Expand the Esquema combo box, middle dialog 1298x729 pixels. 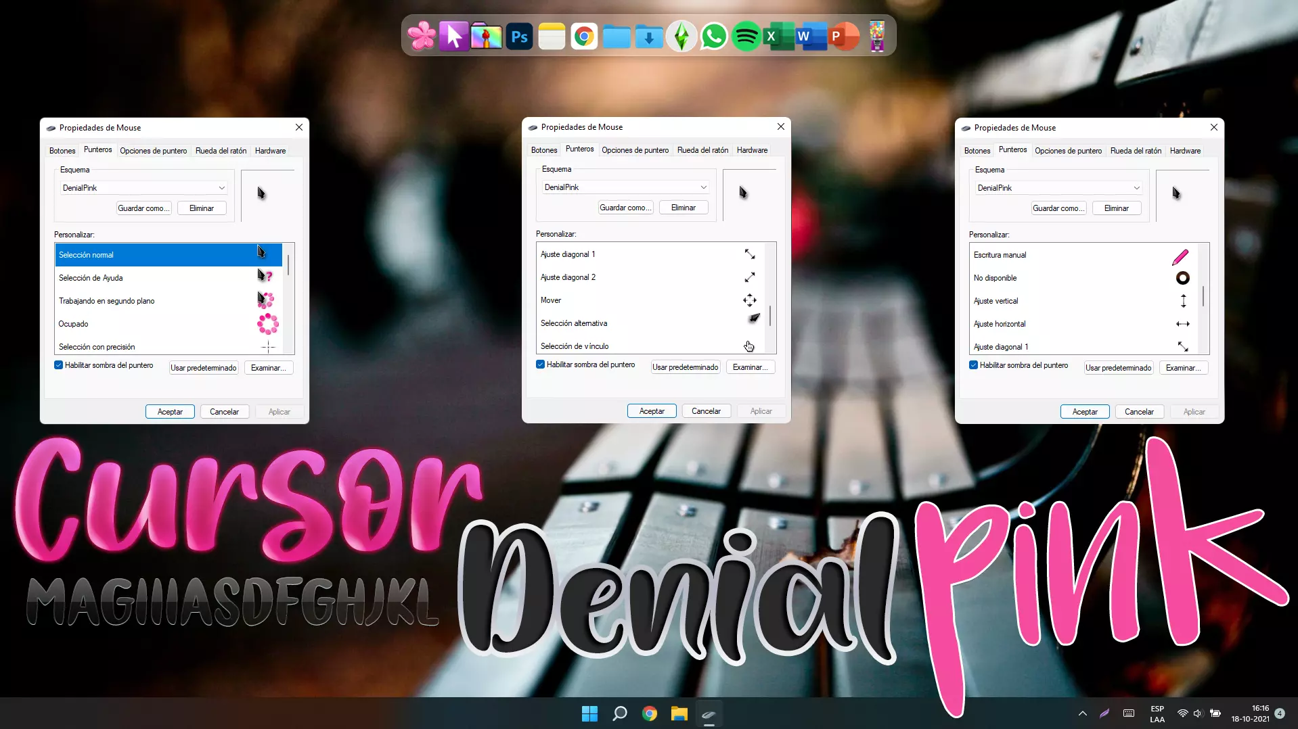click(703, 187)
